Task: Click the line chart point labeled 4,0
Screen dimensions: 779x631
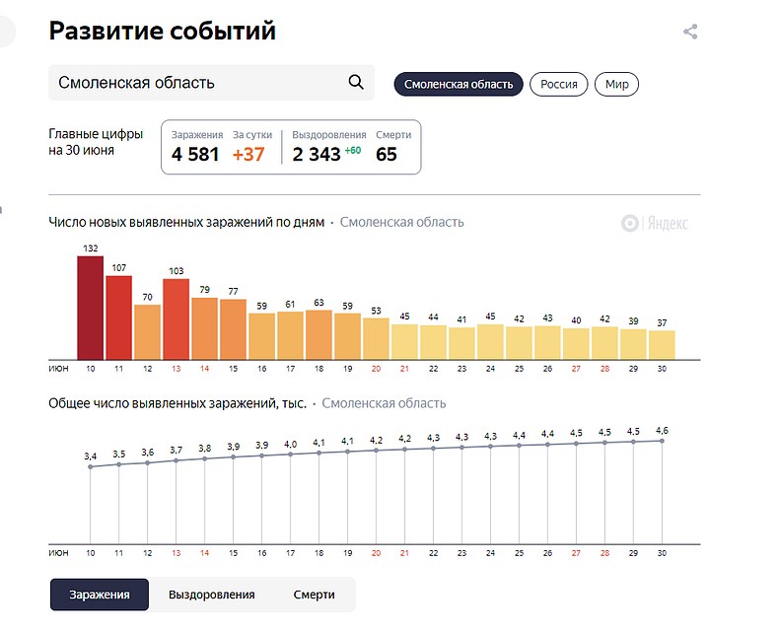Action: click(290, 455)
